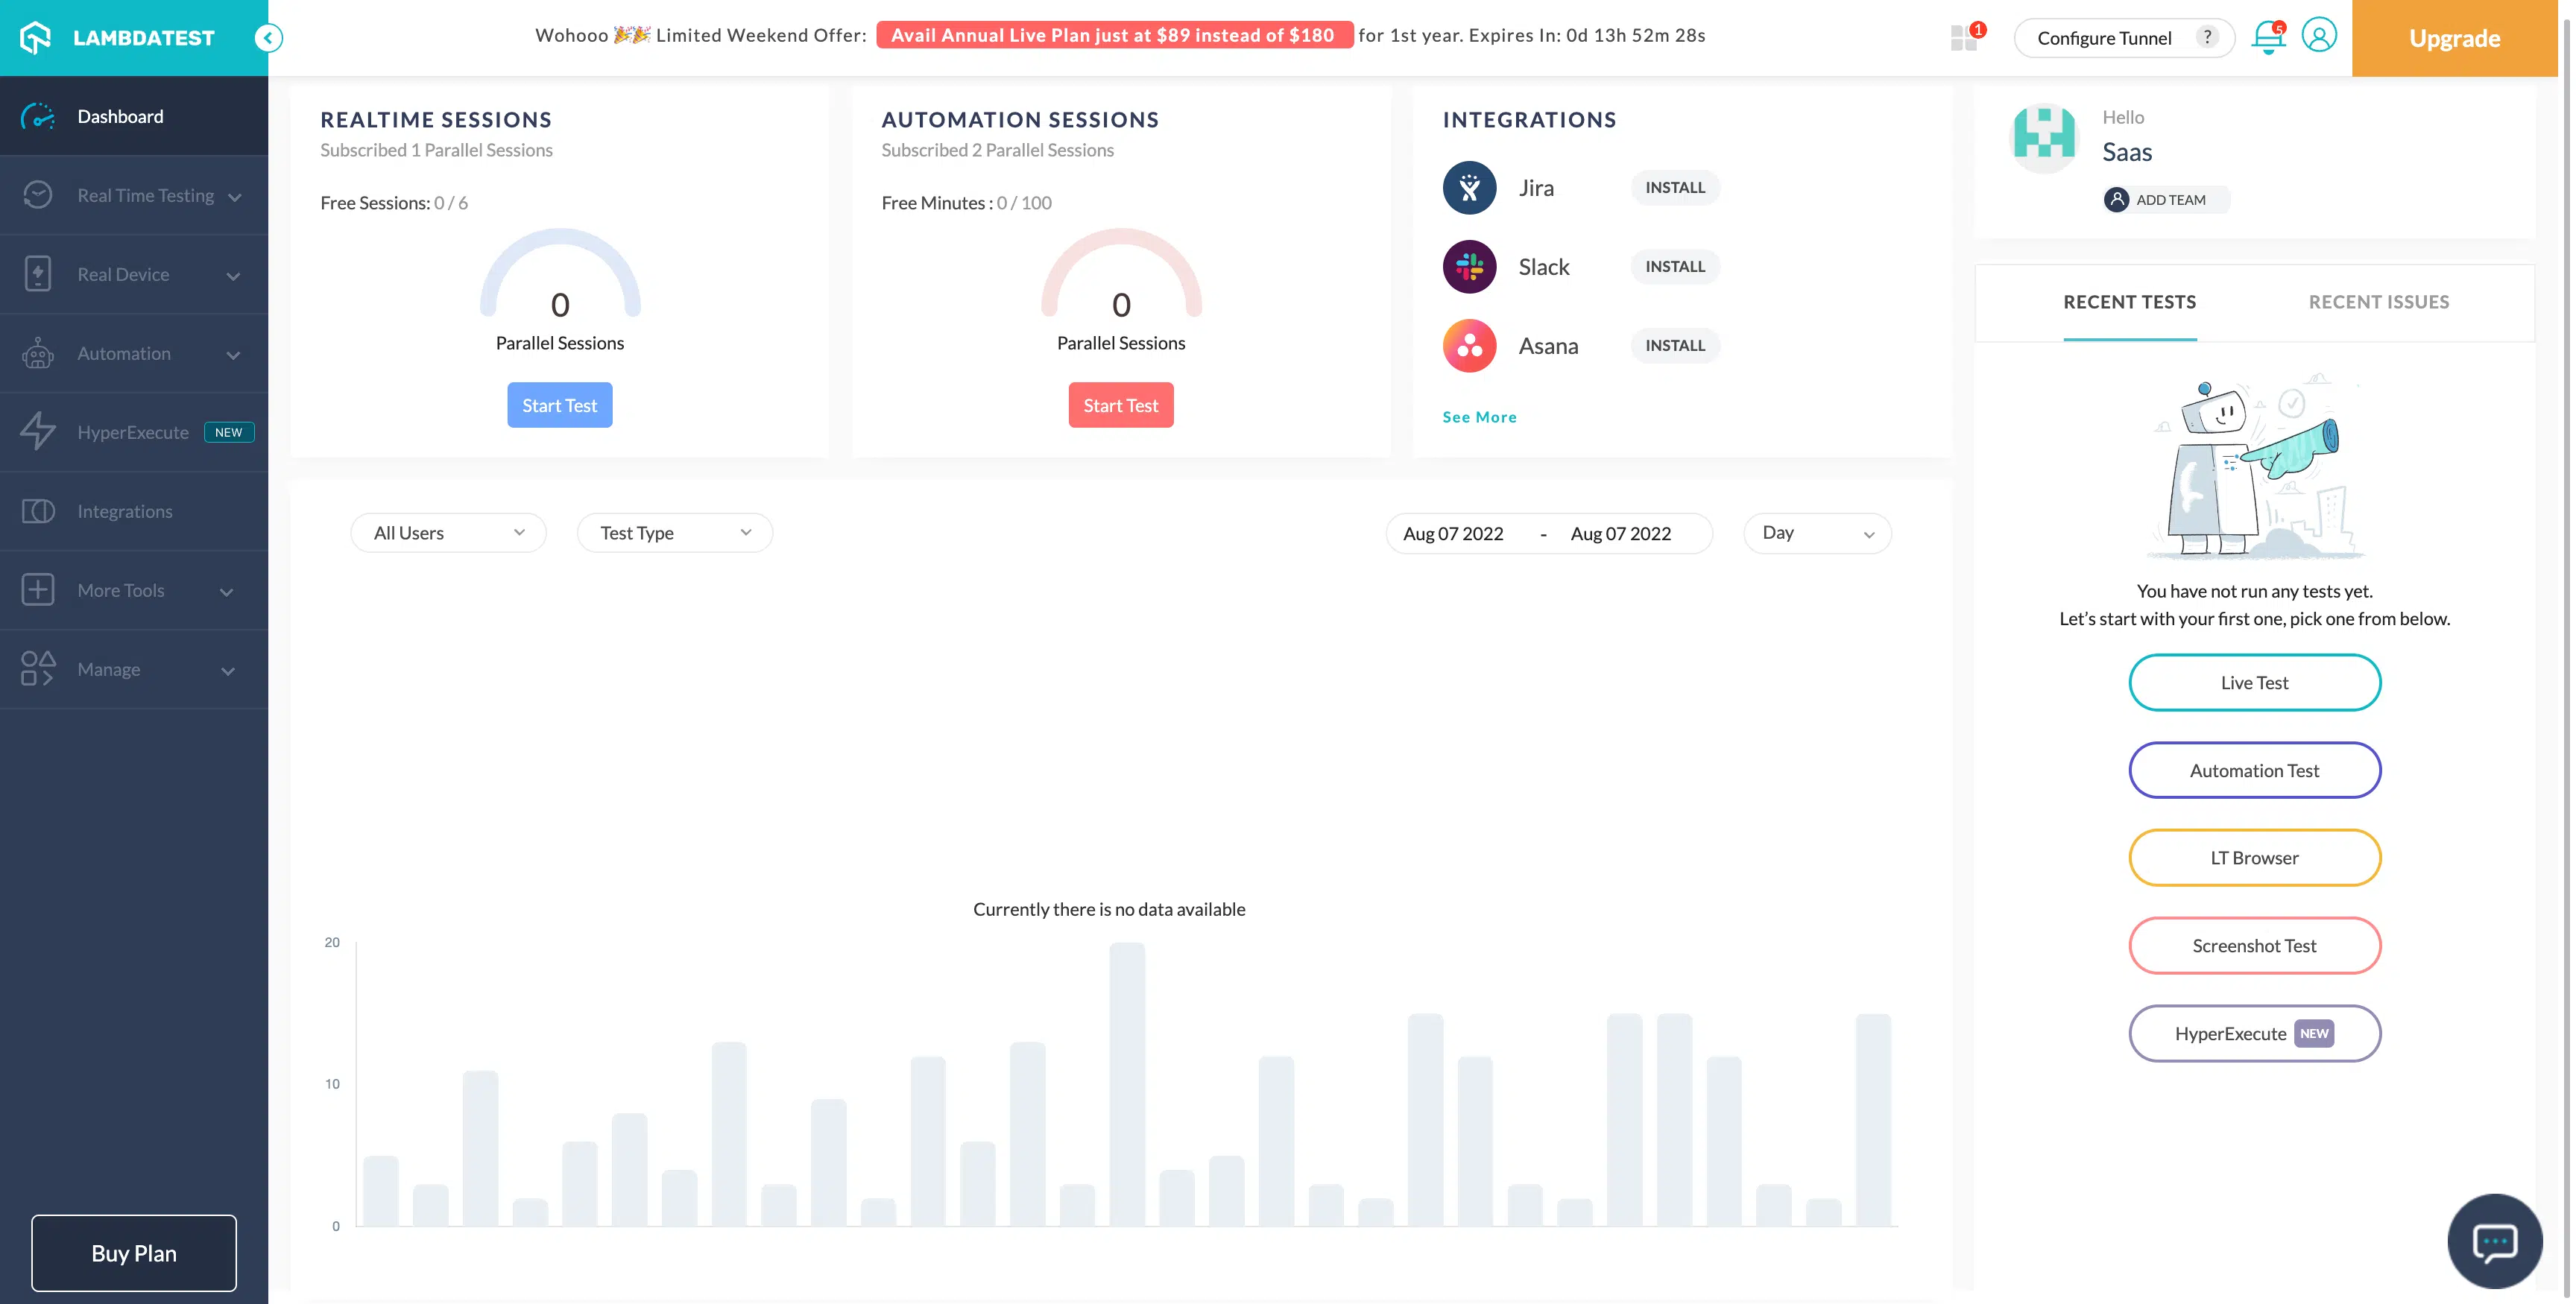Viewport: 2576px width, 1304px height.
Task: Start a realtime session test
Action: pyautogui.click(x=560, y=405)
